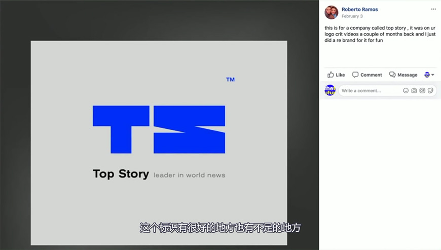Screen dimensions: 441x250
Task: Open the emoji picker in comment box
Action: [406, 91]
